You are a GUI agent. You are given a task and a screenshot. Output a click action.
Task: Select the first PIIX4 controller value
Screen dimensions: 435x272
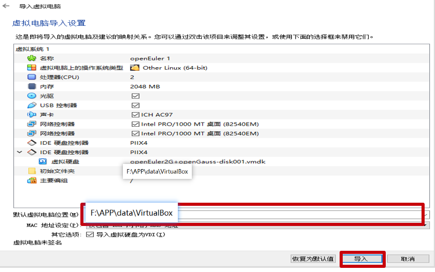(139, 143)
